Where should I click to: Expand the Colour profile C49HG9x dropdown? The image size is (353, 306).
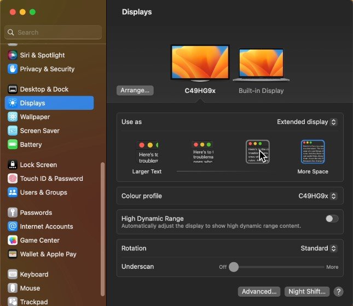tap(317, 196)
